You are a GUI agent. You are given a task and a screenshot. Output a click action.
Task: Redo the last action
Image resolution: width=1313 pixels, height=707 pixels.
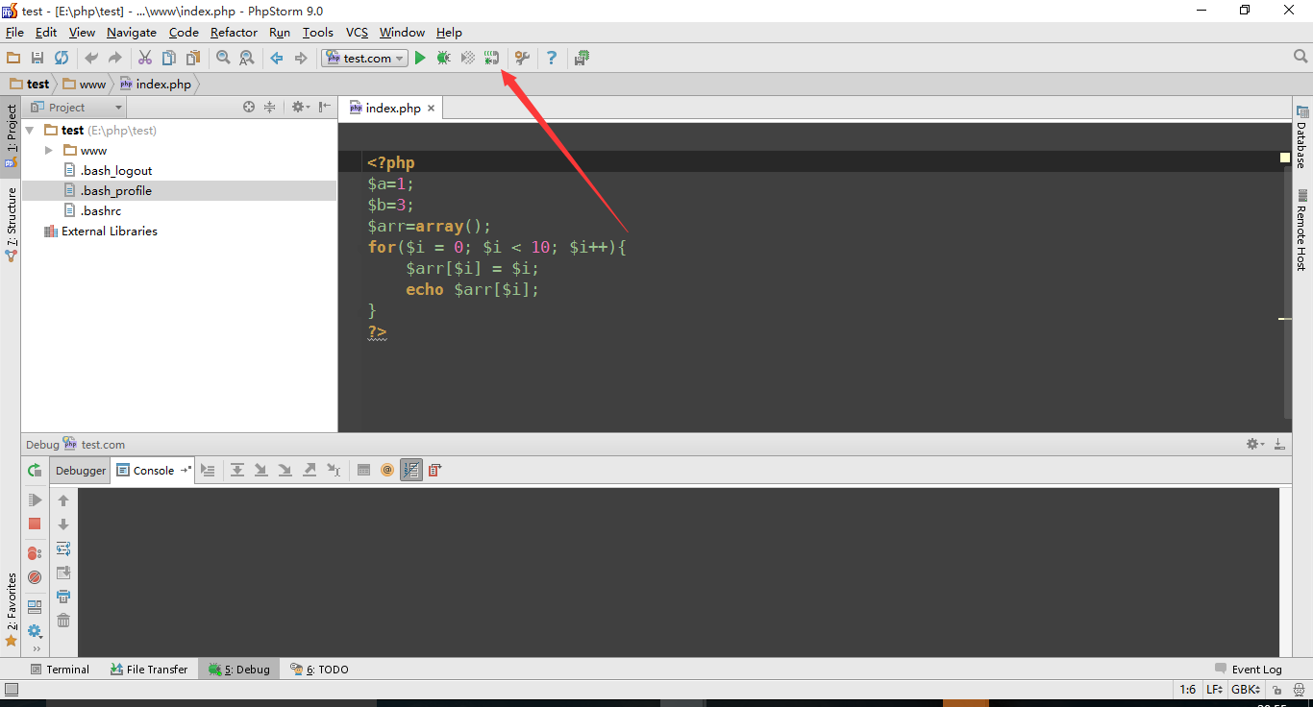tap(115, 59)
